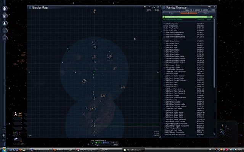Click the Sector Map title icon

[30, 8]
